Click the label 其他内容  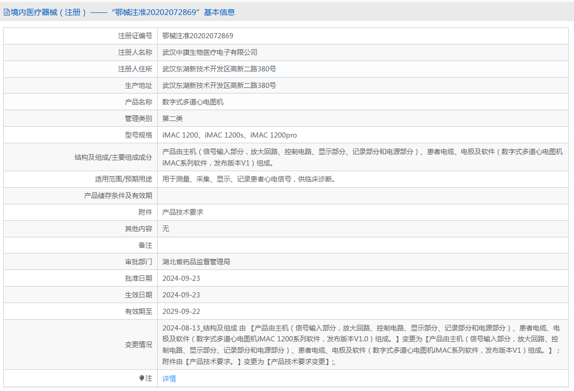coord(139,229)
